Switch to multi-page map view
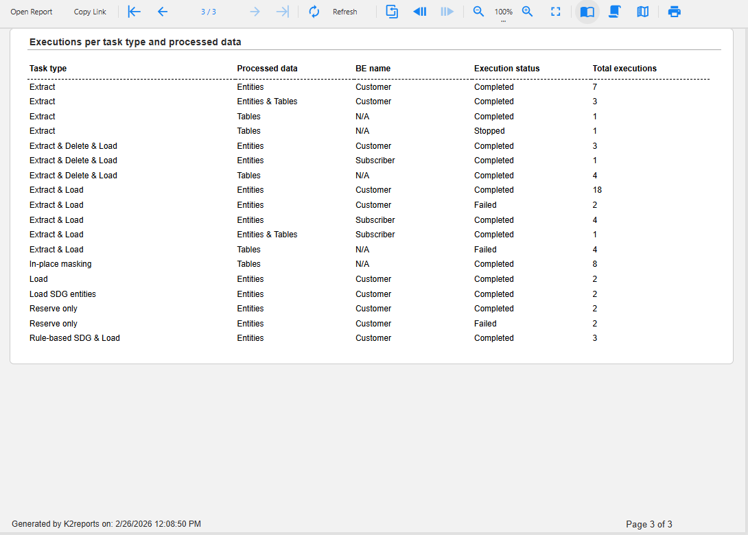Viewport: 748px width, 535px height. (x=642, y=12)
